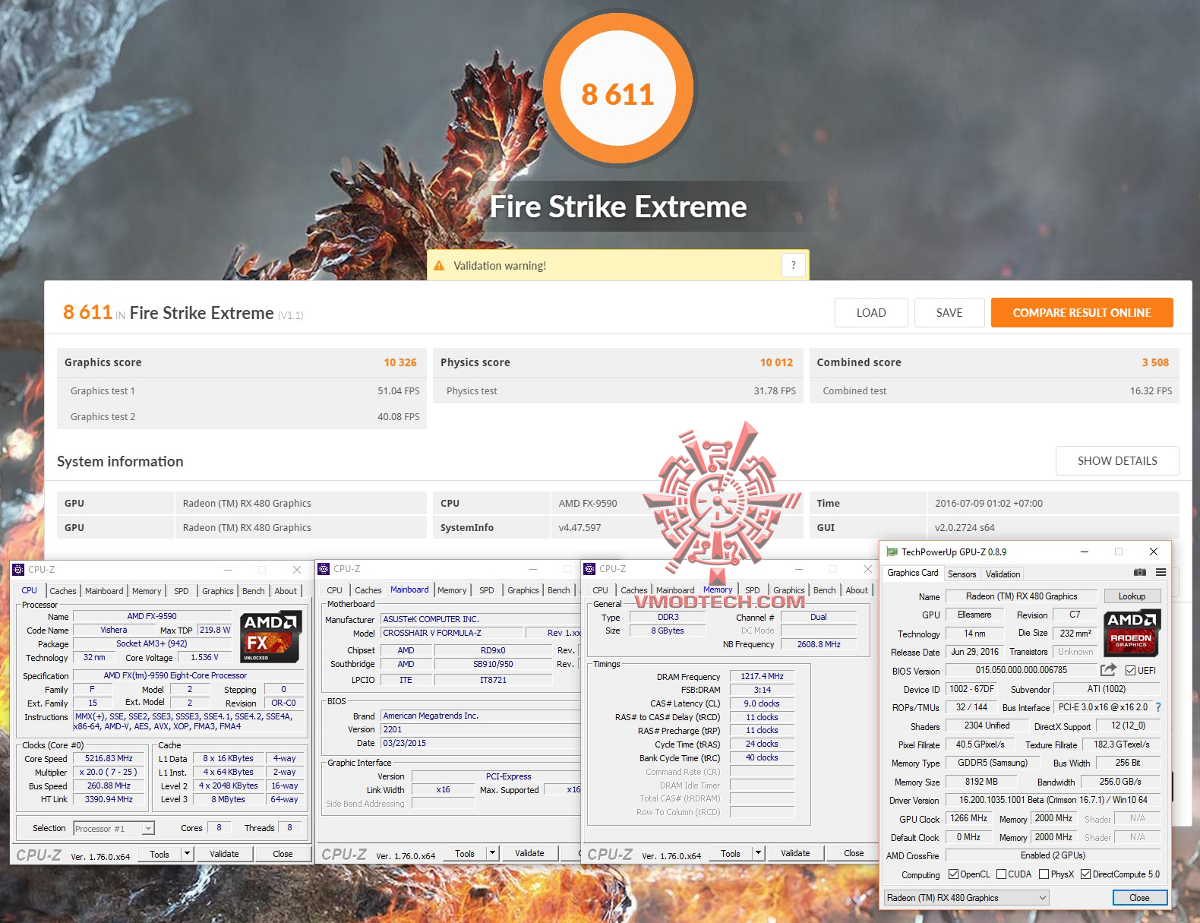Screen dimensions: 1200x923
Task: Click the question mark button on Validation warning
Action: click(x=794, y=265)
